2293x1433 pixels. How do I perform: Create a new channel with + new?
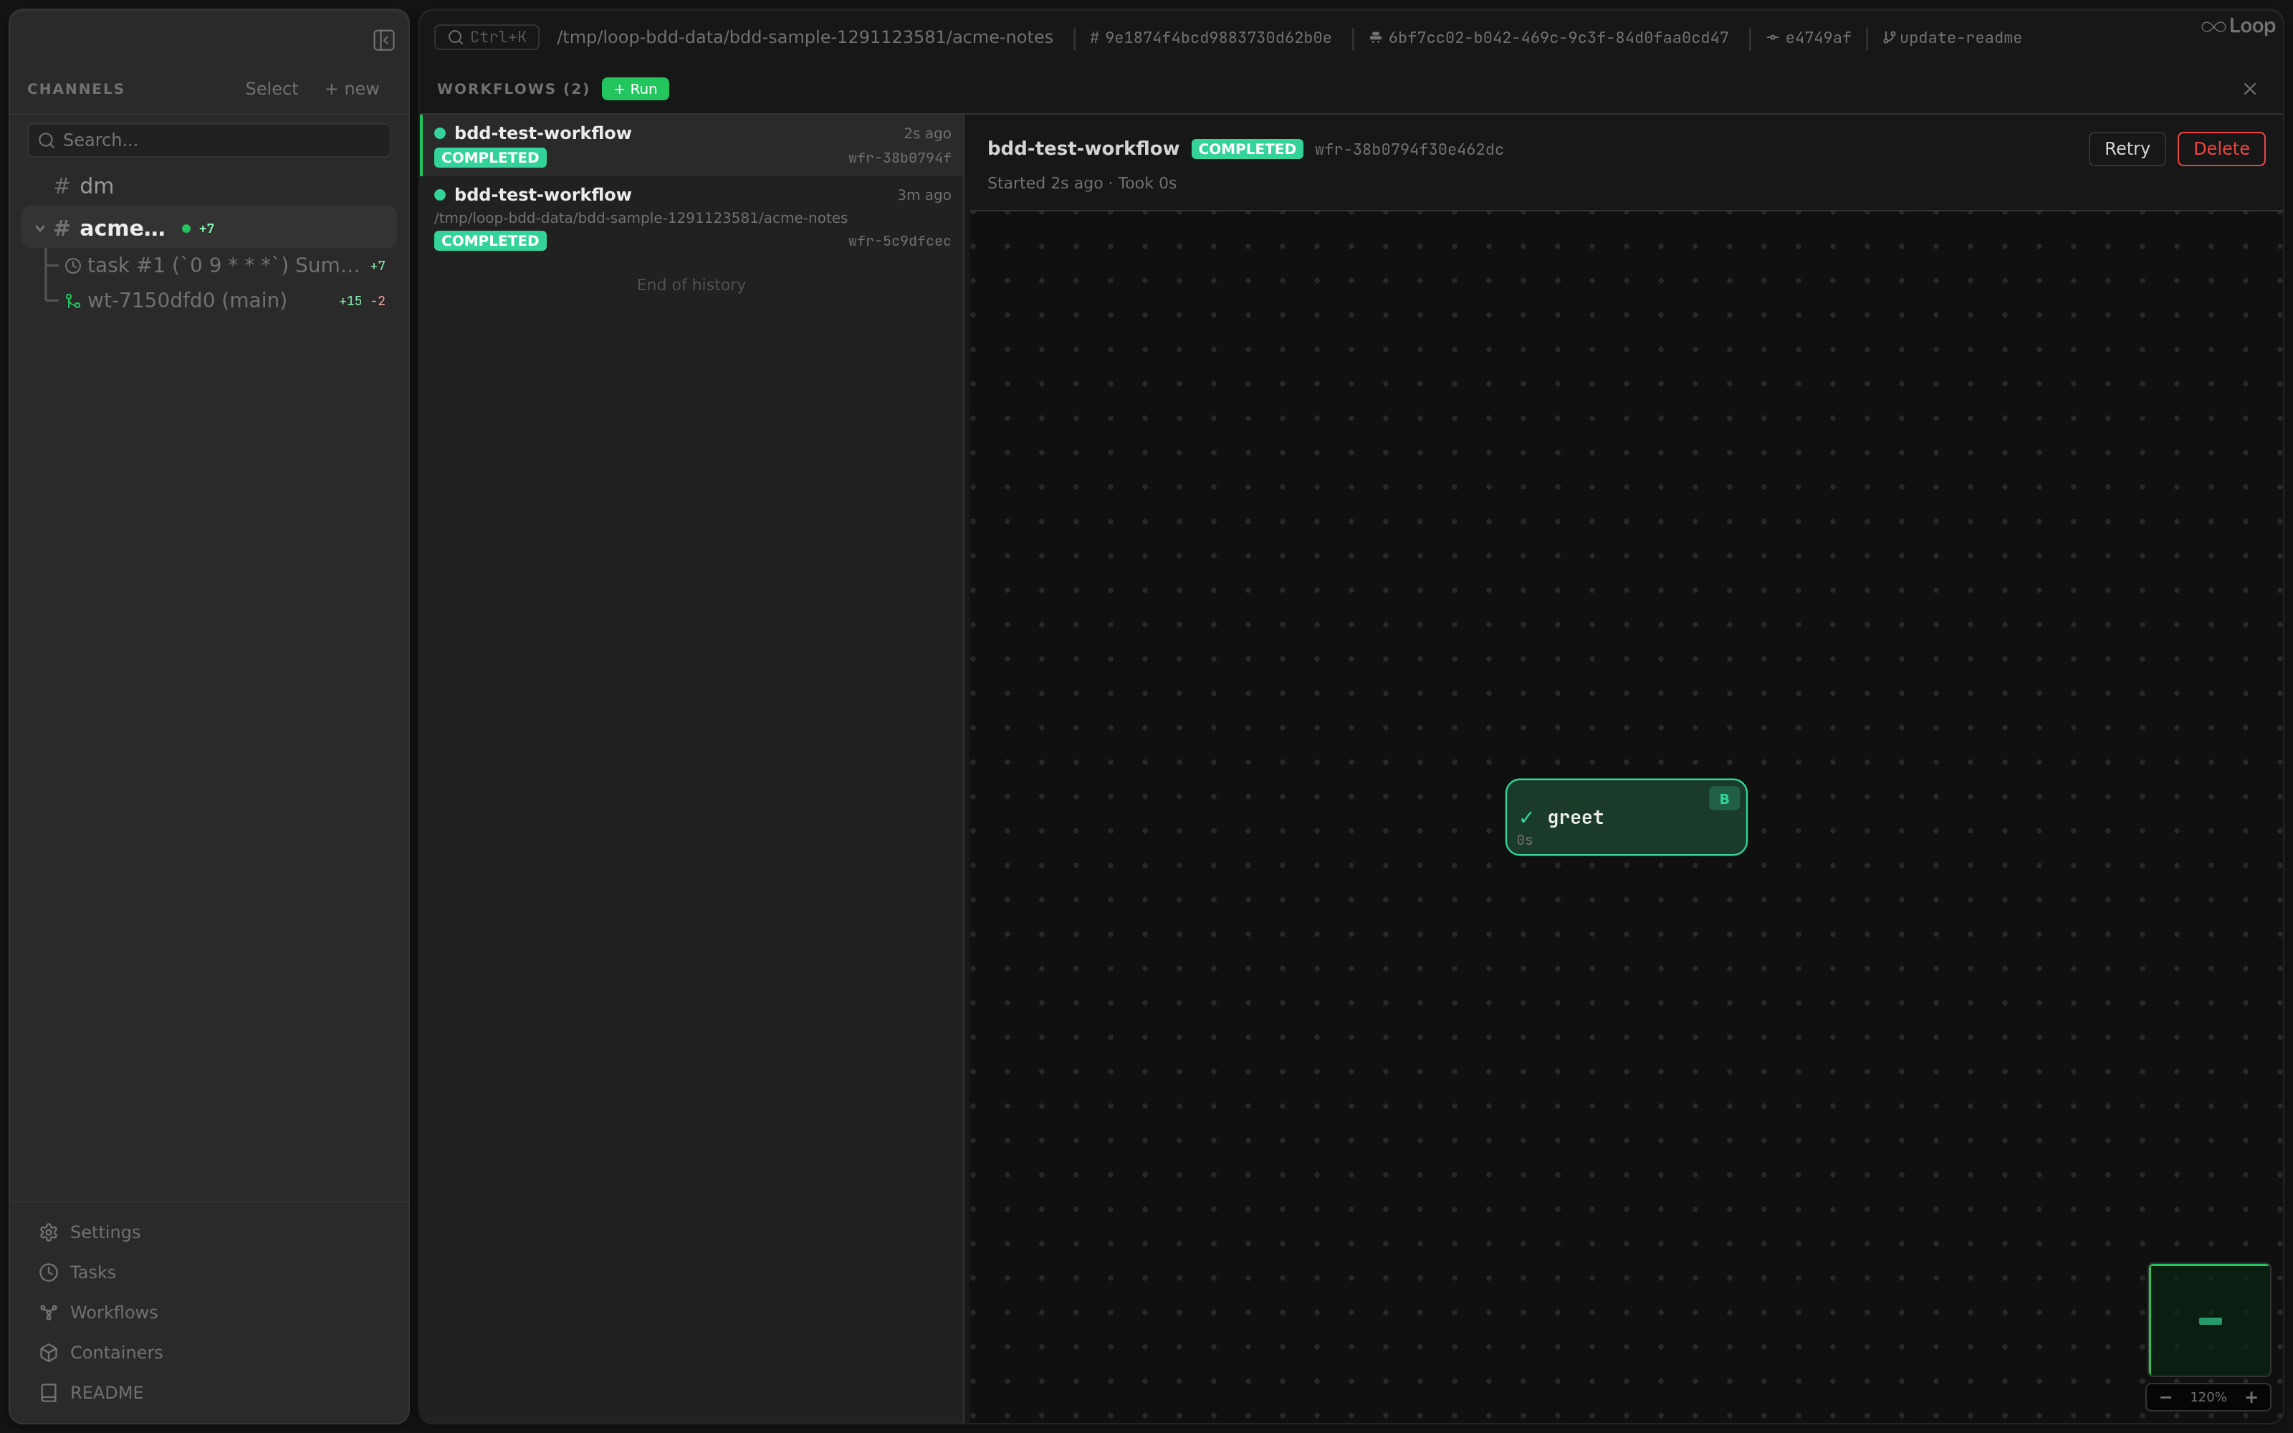point(352,88)
